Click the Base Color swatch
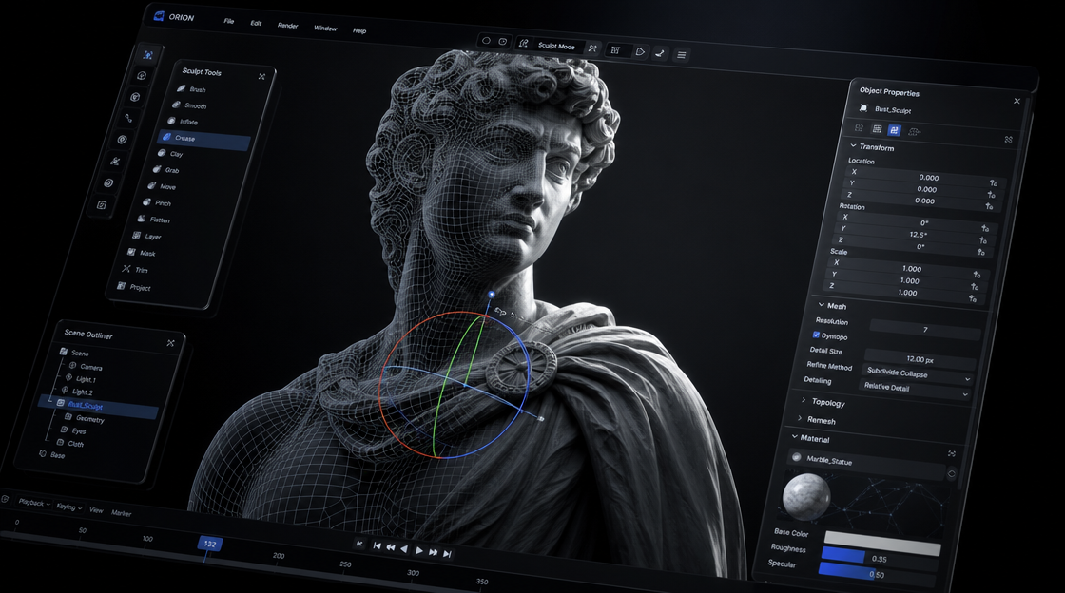1065x593 pixels. [x=882, y=543]
